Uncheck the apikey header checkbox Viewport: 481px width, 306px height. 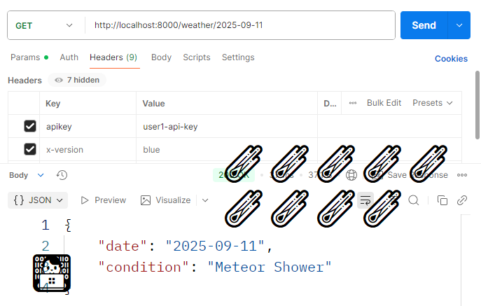point(30,126)
